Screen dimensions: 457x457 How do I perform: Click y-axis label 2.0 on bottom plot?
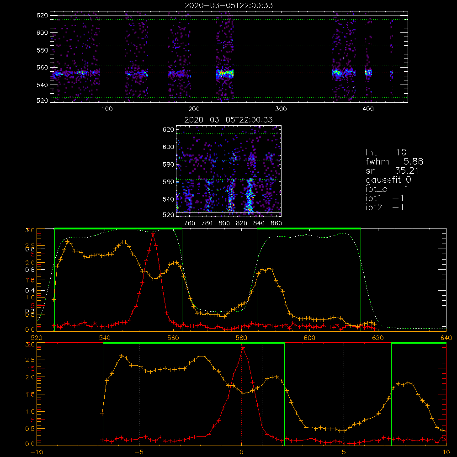(30, 377)
